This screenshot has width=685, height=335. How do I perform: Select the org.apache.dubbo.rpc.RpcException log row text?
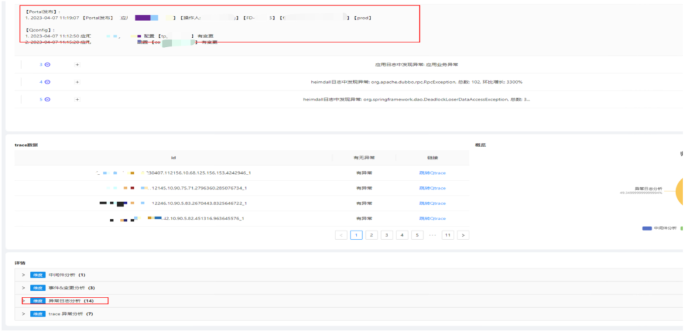[416, 82]
